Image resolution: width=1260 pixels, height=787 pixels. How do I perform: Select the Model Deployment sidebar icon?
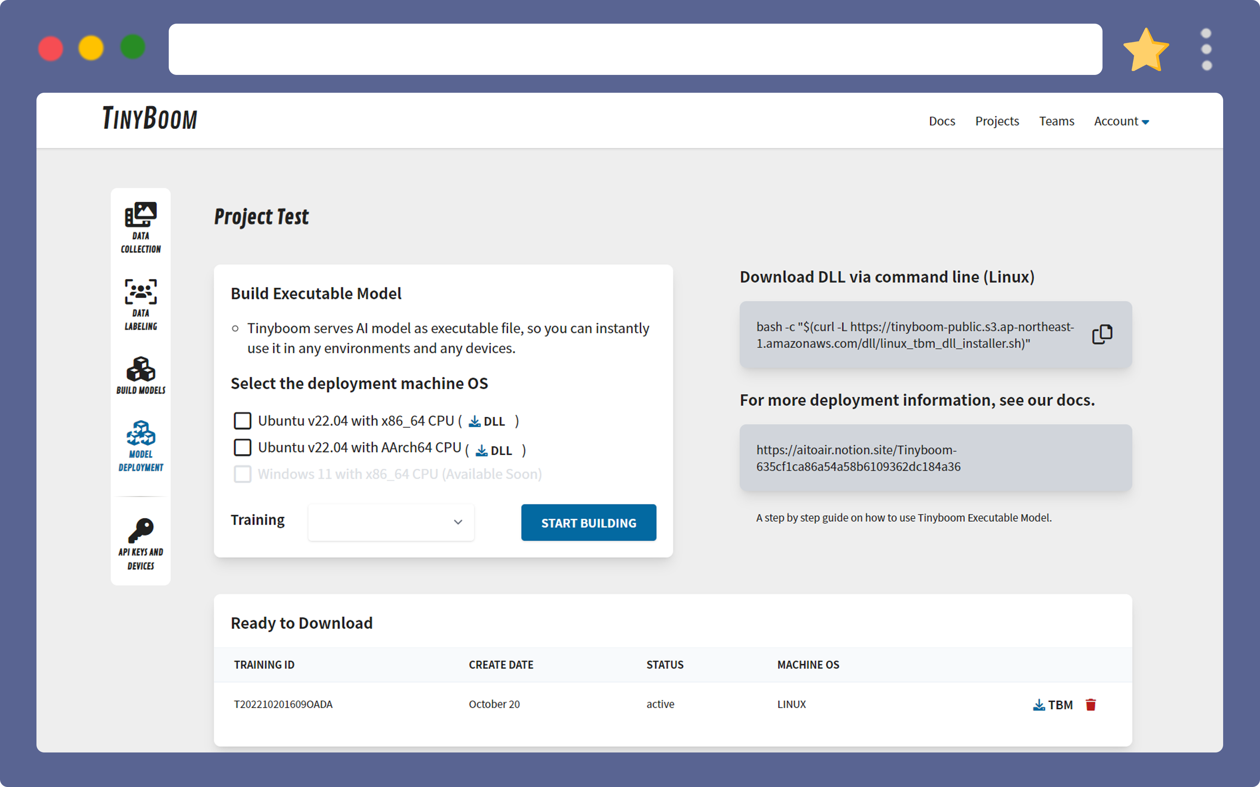(x=140, y=447)
